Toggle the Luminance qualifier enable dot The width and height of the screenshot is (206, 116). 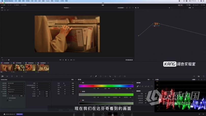pyautogui.click(x=81, y=100)
